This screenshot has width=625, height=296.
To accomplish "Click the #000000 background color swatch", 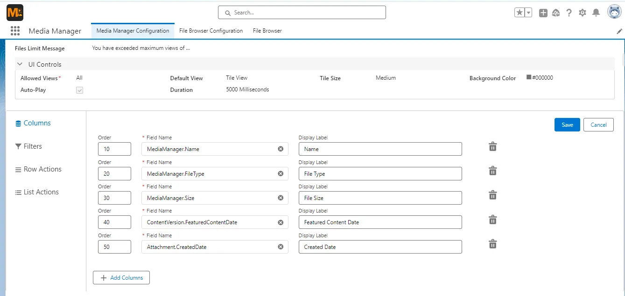I will point(529,77).
